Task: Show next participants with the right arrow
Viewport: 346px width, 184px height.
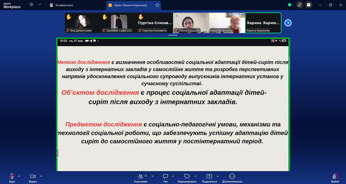Action: pyautogui.click(x=288, y=23)
